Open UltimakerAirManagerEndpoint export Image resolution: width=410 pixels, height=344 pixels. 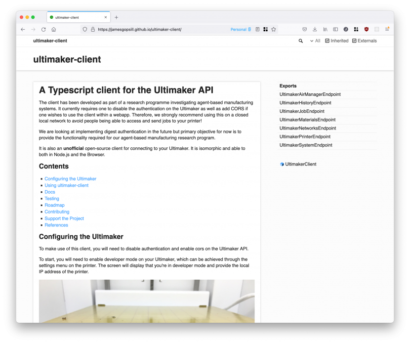tap(310, 94)
